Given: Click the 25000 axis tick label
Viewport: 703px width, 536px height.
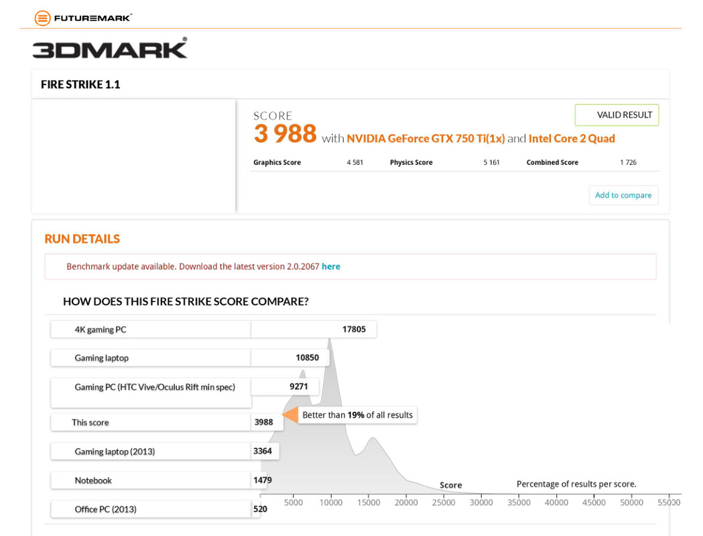Looking at the screenshot, I should 444,503.
